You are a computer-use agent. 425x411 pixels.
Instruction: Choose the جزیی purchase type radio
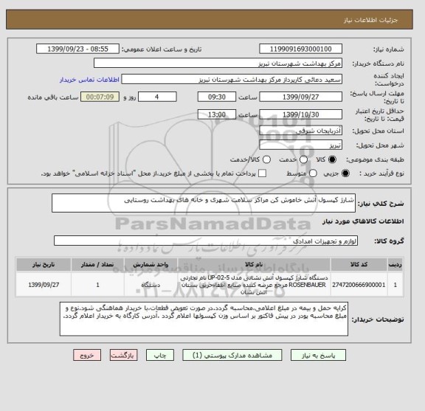click(345, 173)
